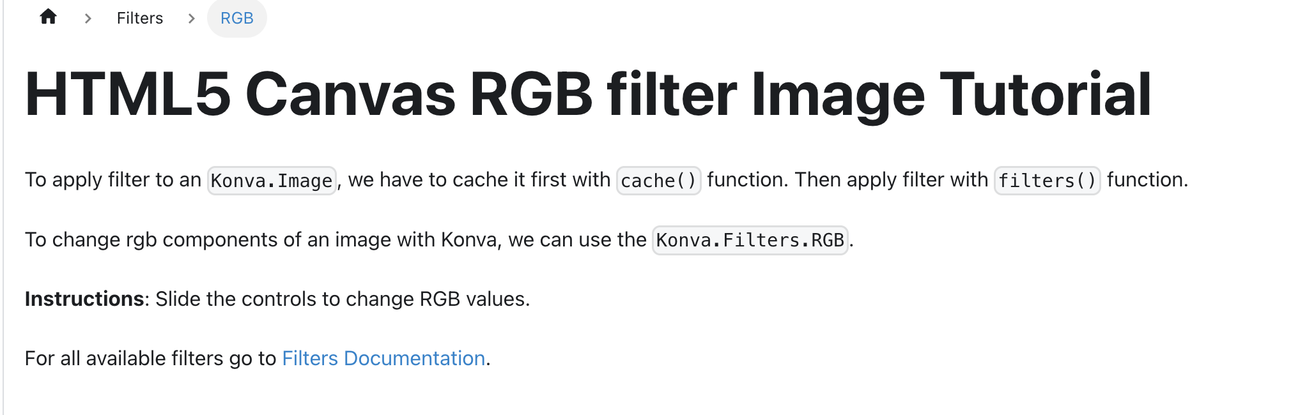Click 'Canvas RGB filter Image' in the heading

coord(585,96)
